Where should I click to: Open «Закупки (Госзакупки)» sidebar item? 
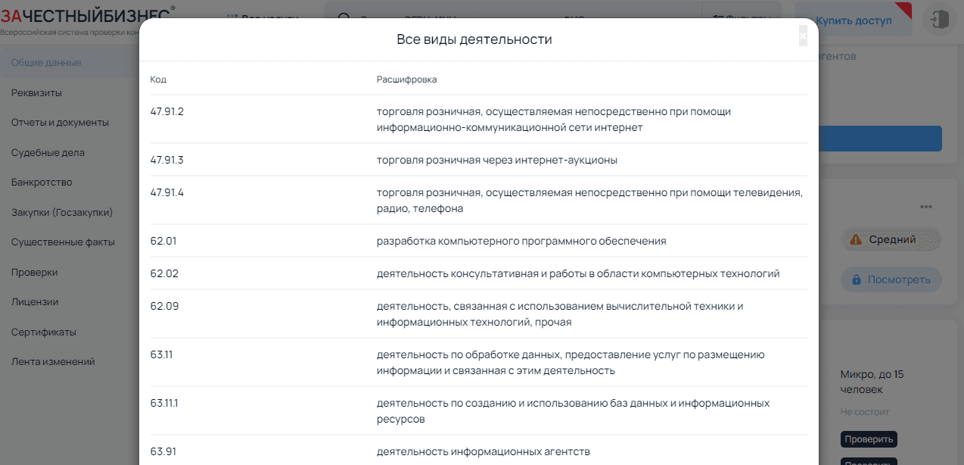point(62,213)
